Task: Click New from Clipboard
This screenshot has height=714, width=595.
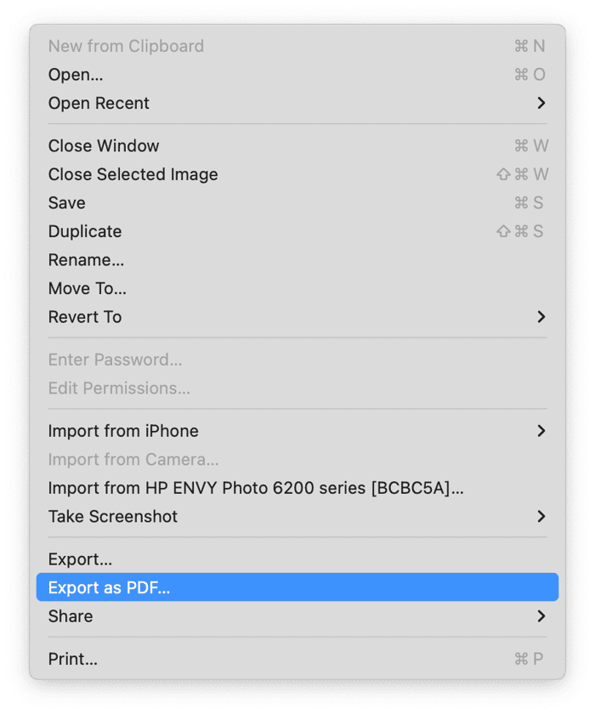Action: [x=126, y=46]
